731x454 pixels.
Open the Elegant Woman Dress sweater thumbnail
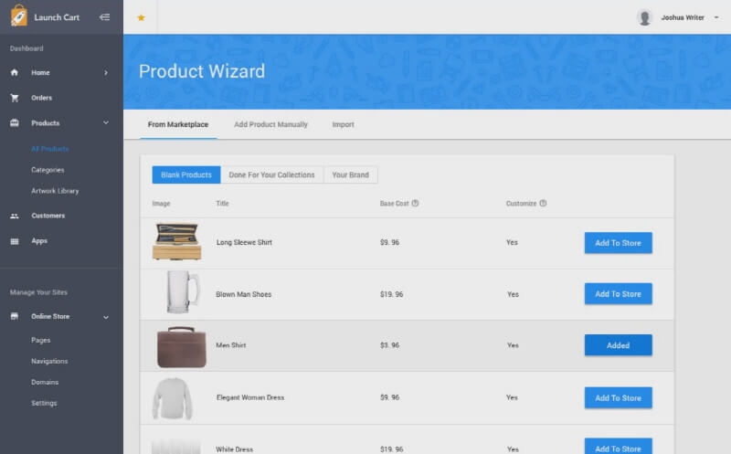[172, 398]
